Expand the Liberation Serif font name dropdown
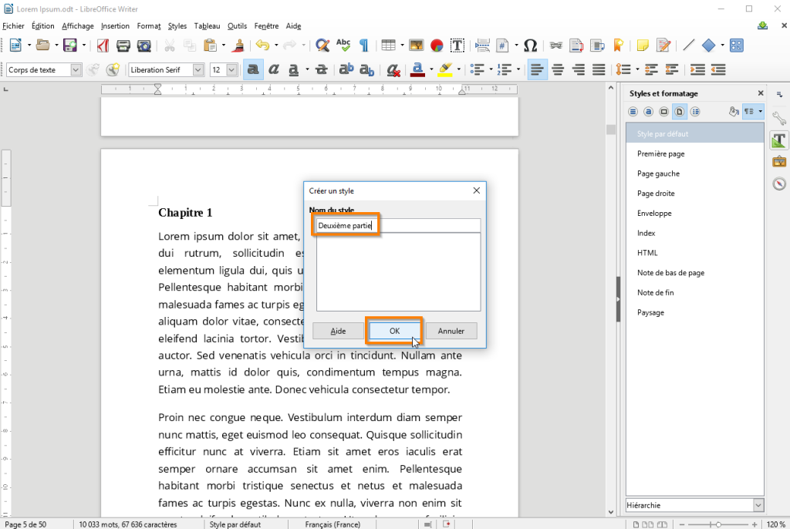 pyautogui.click(x=198, y=70)
